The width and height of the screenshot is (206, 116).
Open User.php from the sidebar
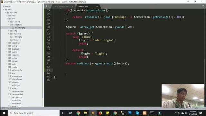[x=17, y=40]
